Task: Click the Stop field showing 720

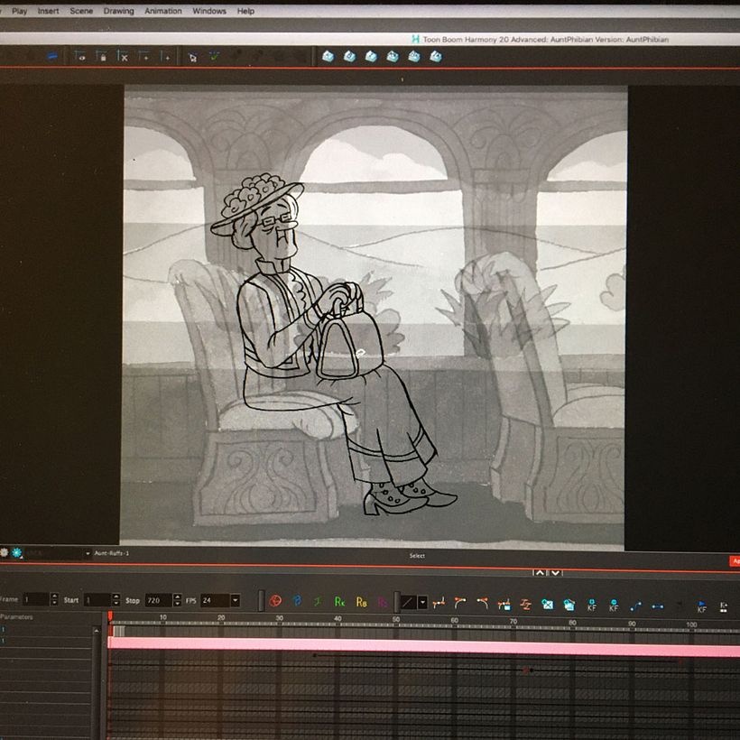Action: coord(159,600)
